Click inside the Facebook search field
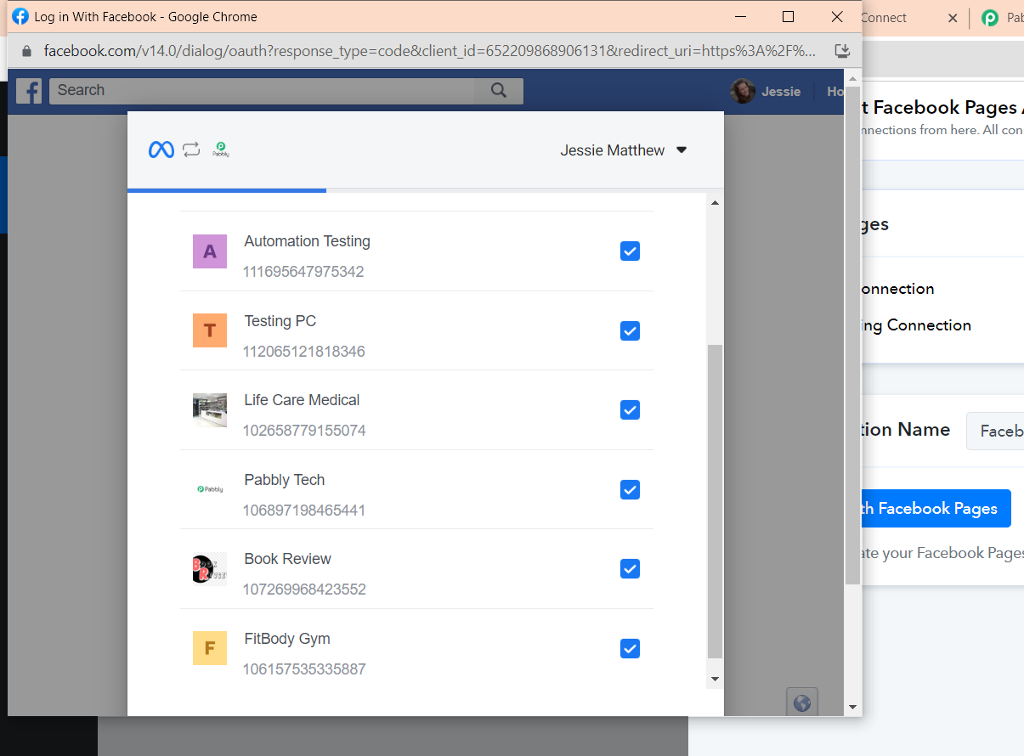Screen dimensions: 1024x756 [263, 91]
